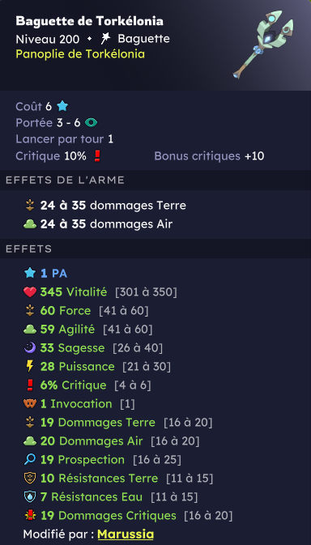The width and height of the screenshot is (311, 545).
Task: Open the Panoplie de Torkélonia set link
Action: (80, 54)
